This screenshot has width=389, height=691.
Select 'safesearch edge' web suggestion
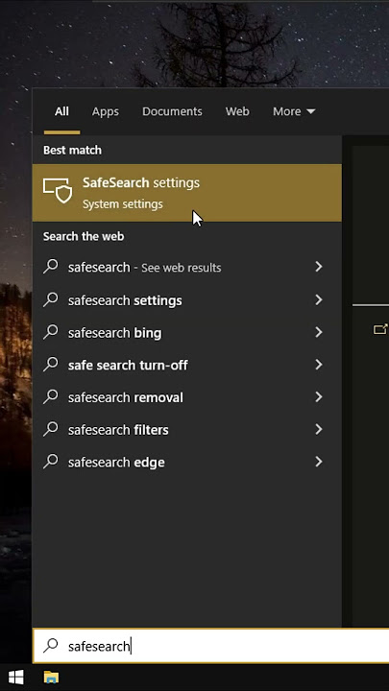(186, 463)
